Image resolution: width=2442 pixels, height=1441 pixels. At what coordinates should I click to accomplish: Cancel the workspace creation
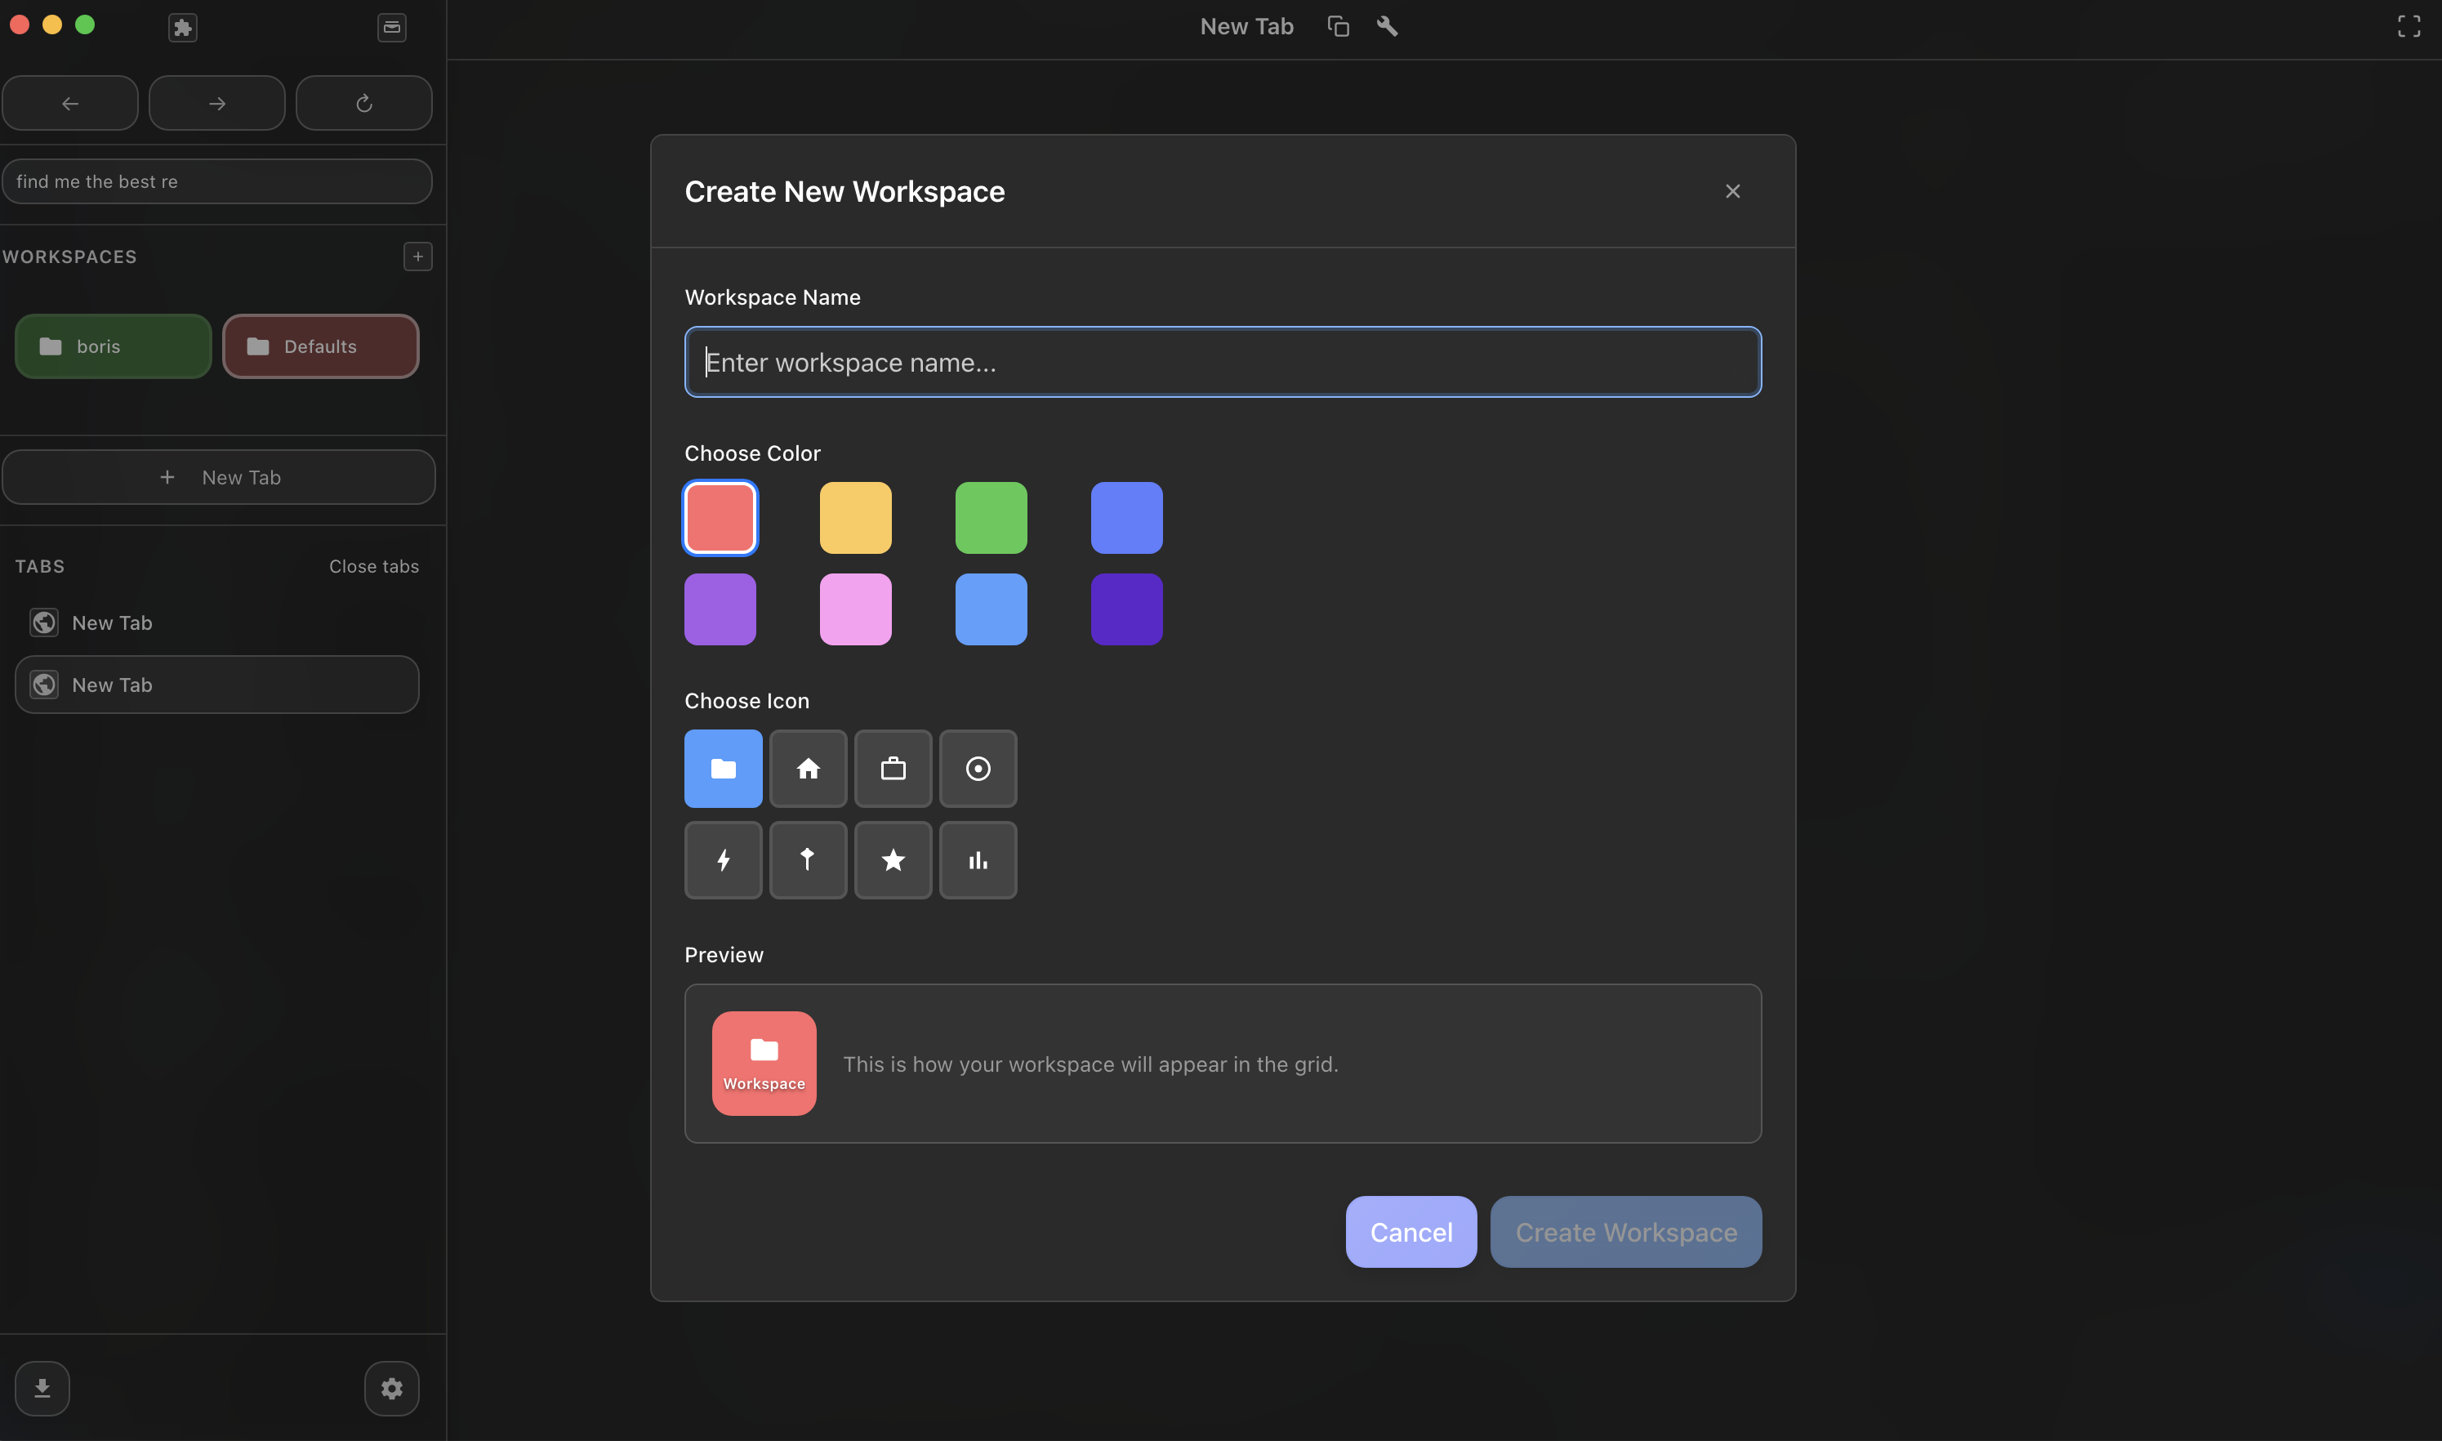1410,1231
